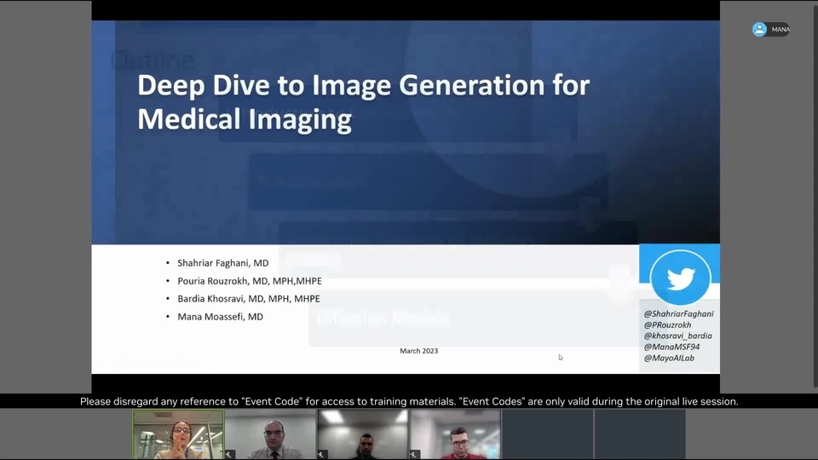This screenshot has height=460, width=818.
Task: Click the muted microphone icon beside the man in a tie
Action: [x=229, y=455]
